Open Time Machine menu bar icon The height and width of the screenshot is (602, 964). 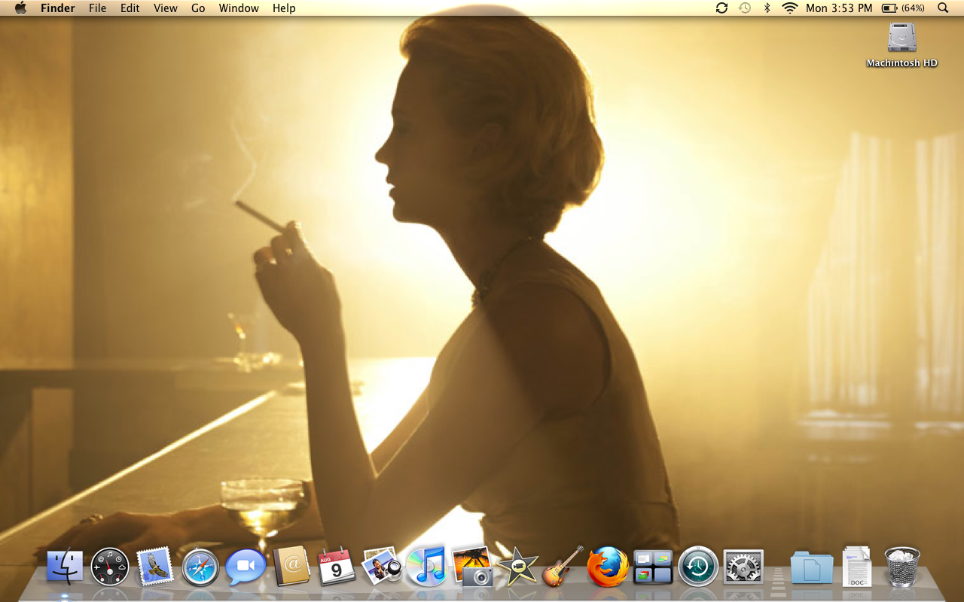click(745, 8)
